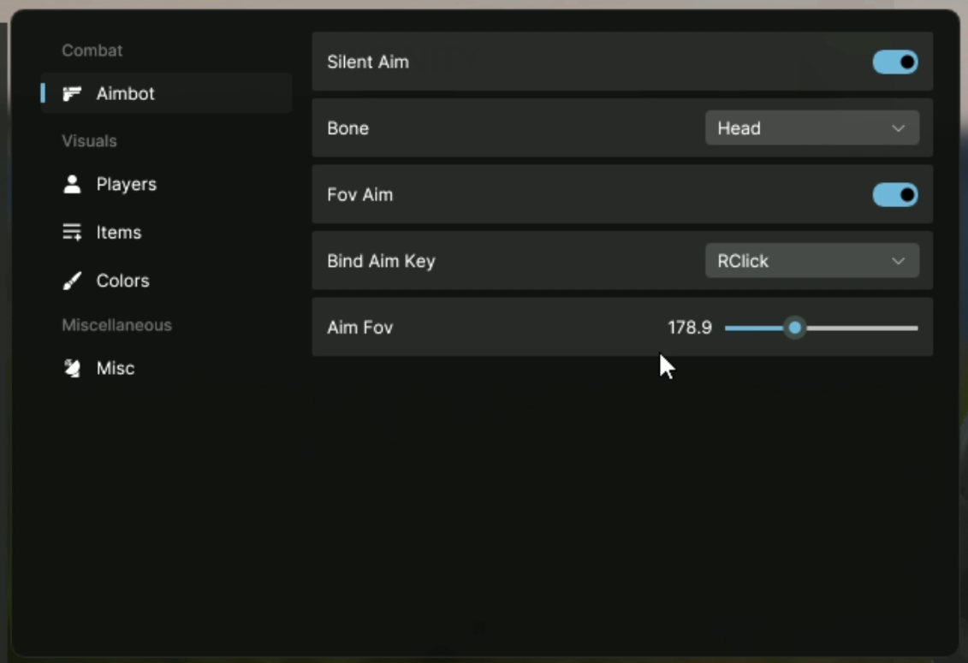Select the Misc menu entry
Image resolution: width=968 pixels, height=663 pixels.
(116, 369)
